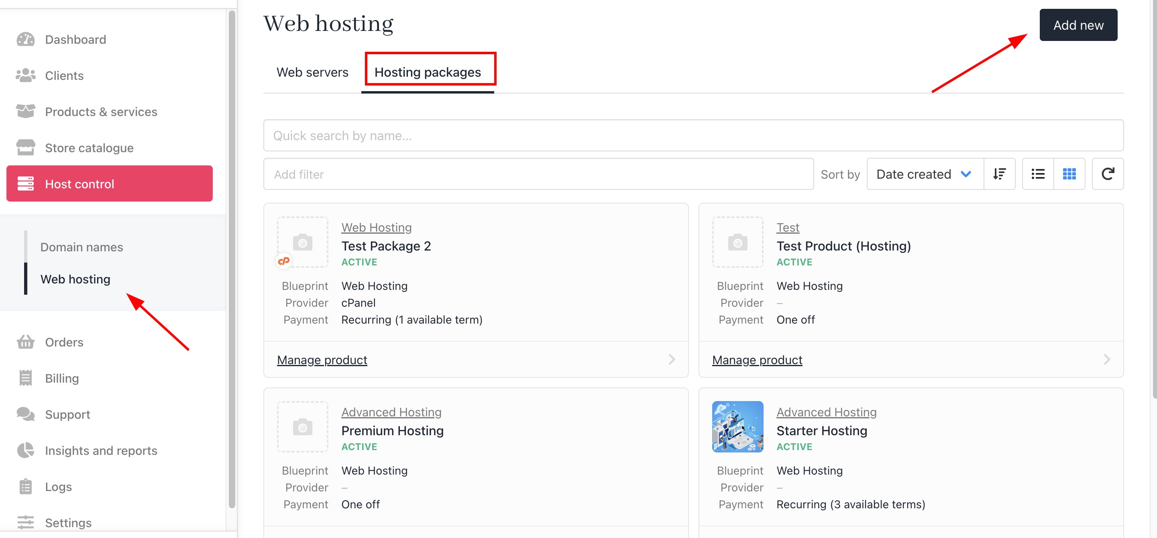1157x538 pixels.
Task: Click 'Recurring (3 available terms)' text
Action: pyautogui.click(x=851, y=504)
